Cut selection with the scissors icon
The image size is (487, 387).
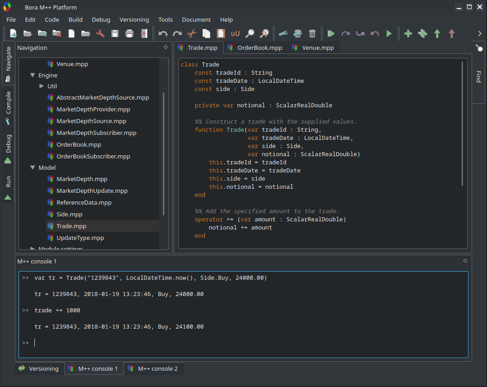pyautogui.click(x=192, y=33)
